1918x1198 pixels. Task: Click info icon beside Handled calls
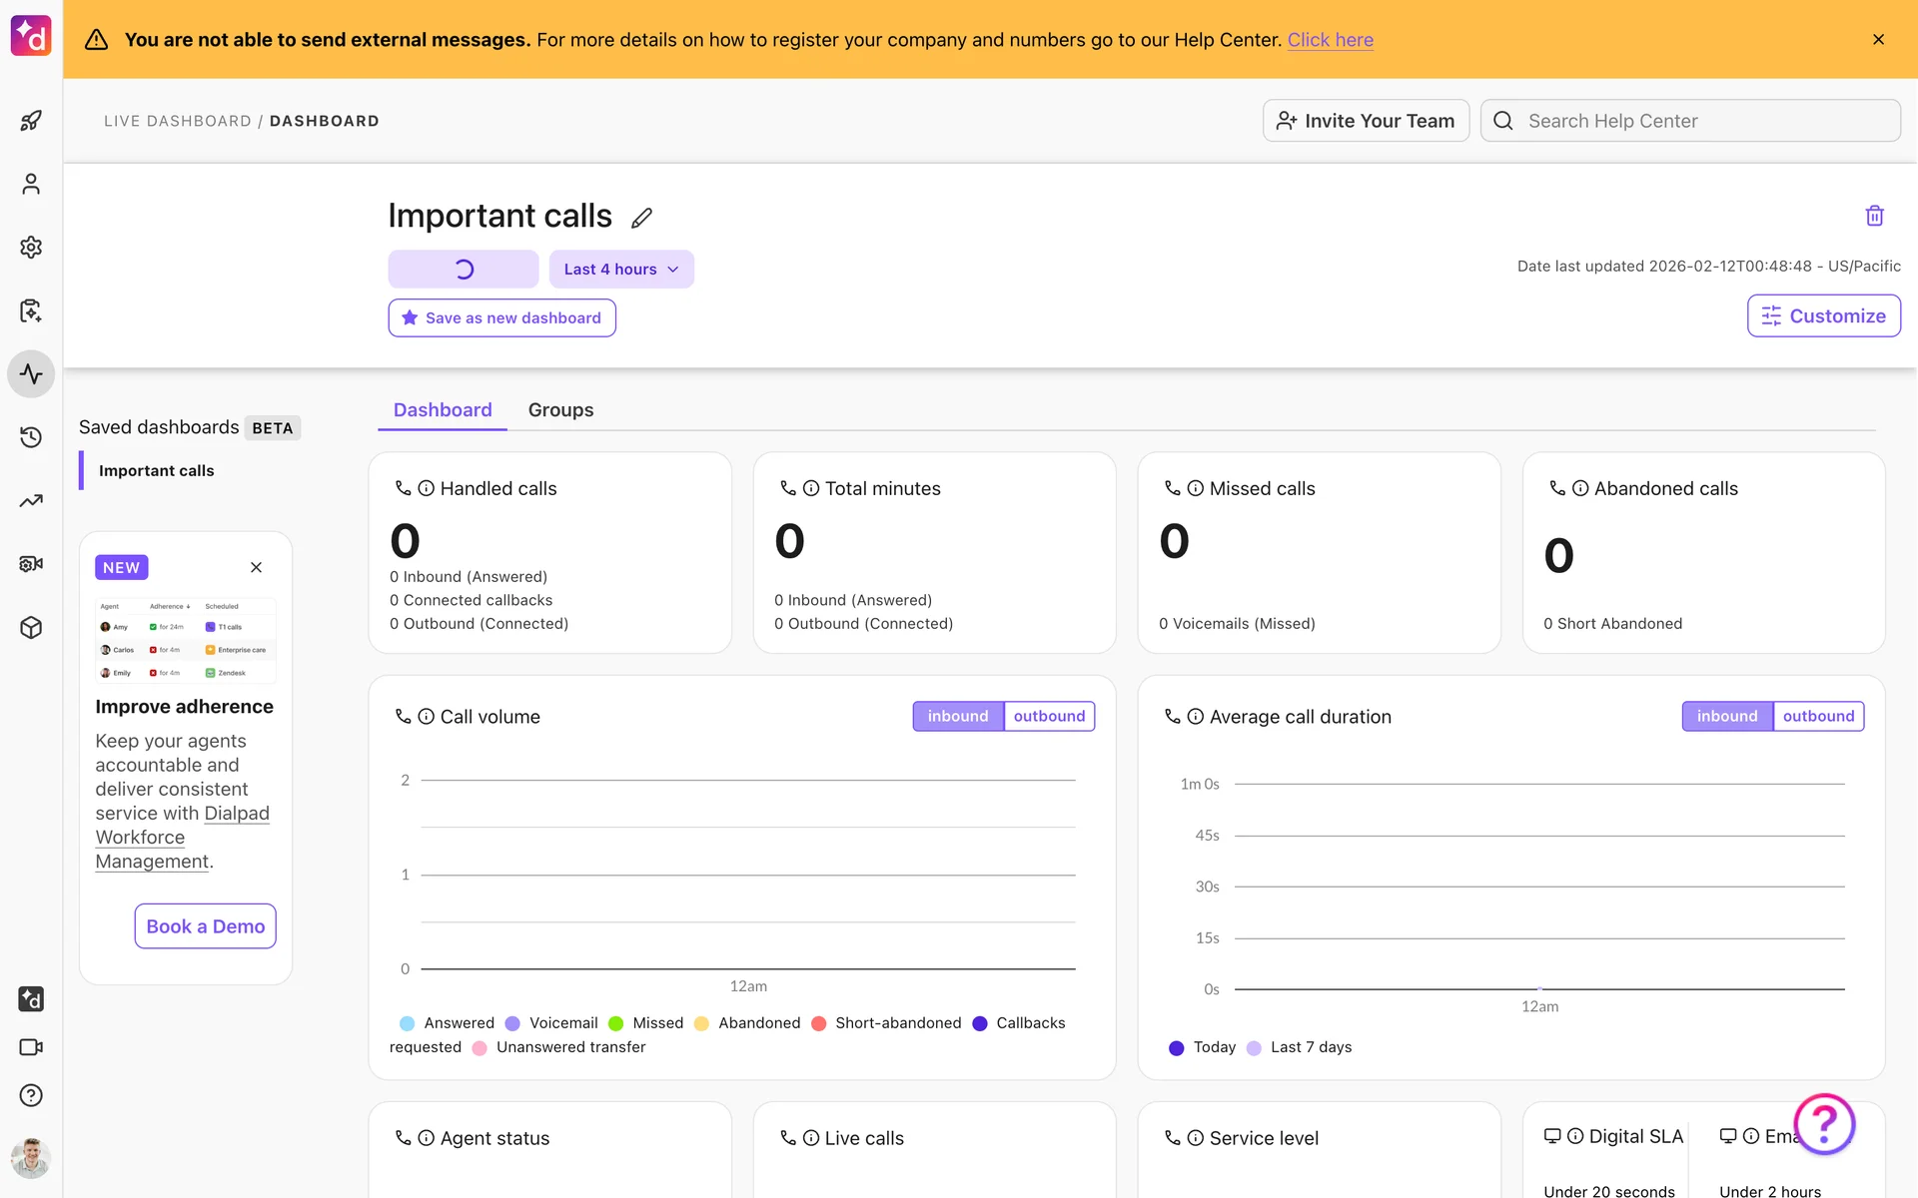pyautogui.click(x=426, y=488)
